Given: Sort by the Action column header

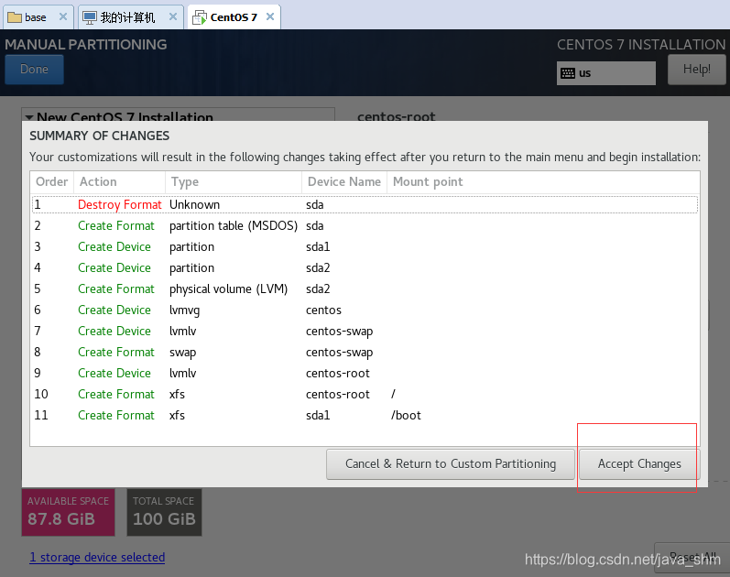Looking at the screenshot, I should [119, 181].
